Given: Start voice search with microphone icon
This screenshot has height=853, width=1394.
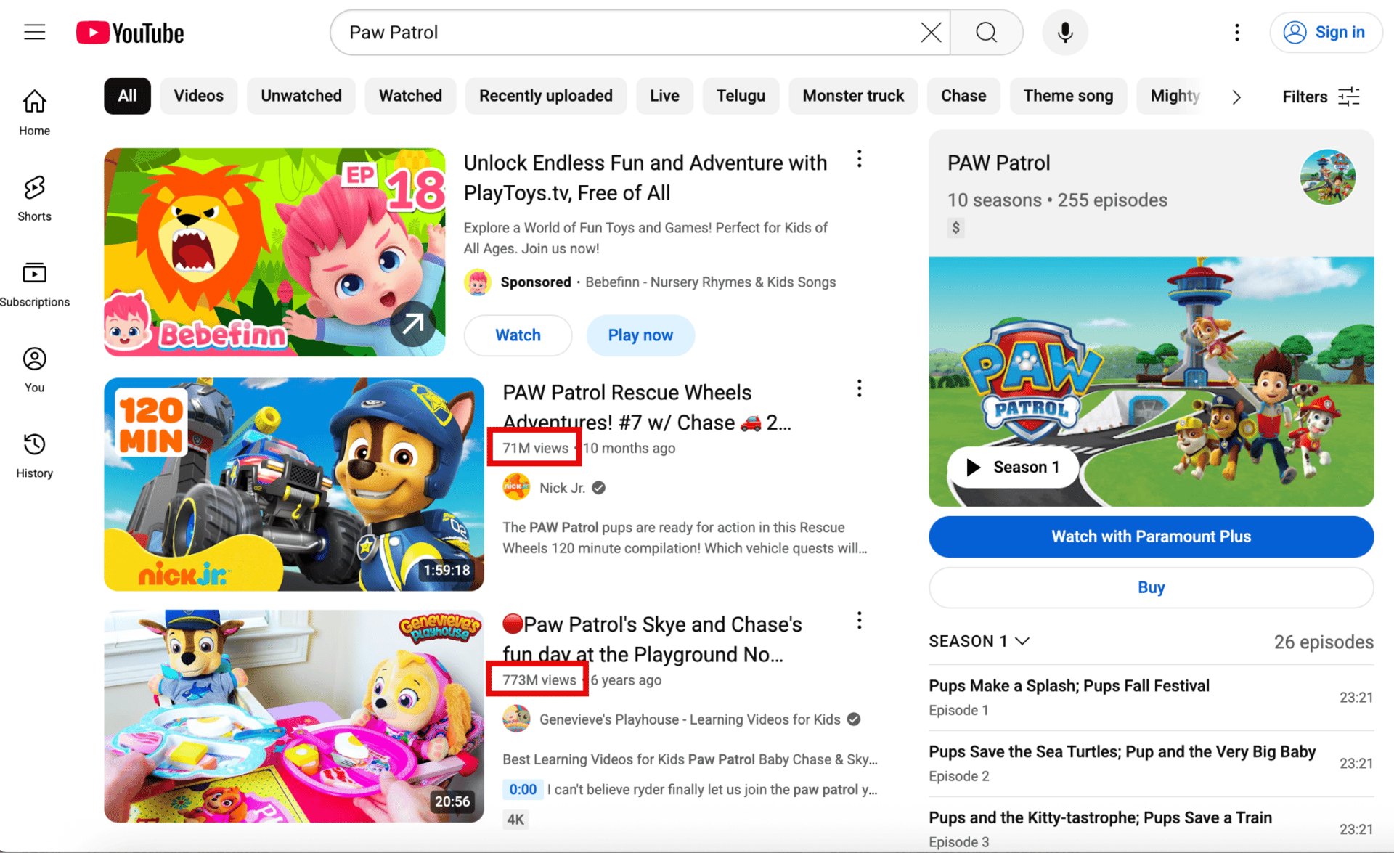Looking at the screenshot, I should 1064,33.
